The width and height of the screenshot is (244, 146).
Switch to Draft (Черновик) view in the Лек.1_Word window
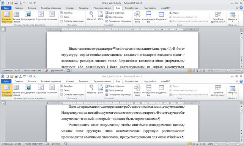point(52,16)
